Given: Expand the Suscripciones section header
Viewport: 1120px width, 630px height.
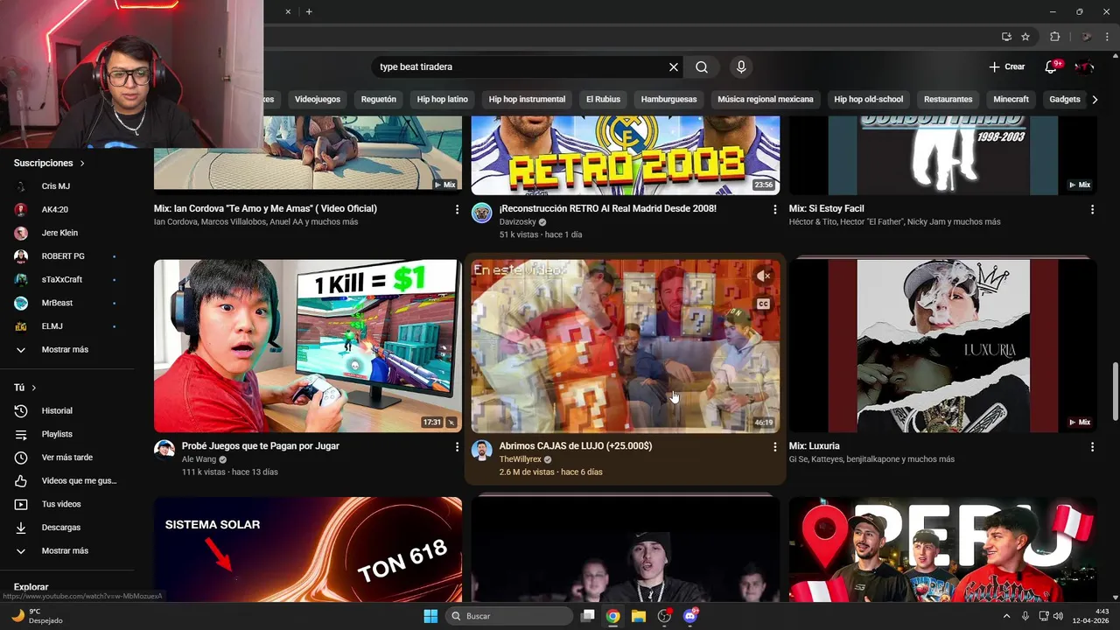Looking at the screenshot, I should point(50,163).
